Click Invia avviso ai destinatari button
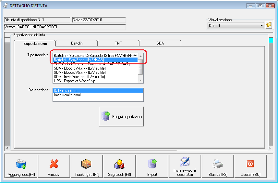The height and width of the screenshot is (183, 278). point(185,166)
